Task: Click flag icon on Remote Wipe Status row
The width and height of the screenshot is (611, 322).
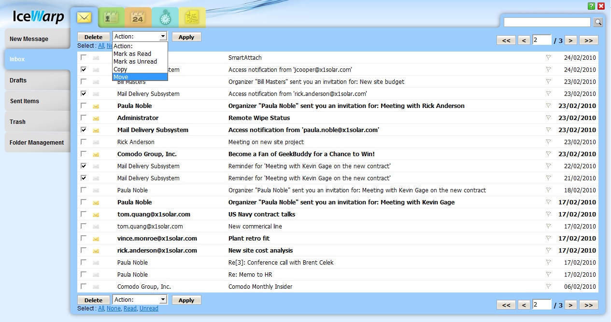Action: (548, 118)
